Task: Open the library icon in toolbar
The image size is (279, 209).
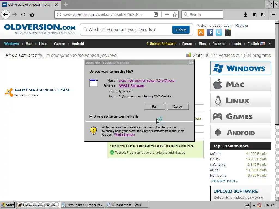Action: 254,14
